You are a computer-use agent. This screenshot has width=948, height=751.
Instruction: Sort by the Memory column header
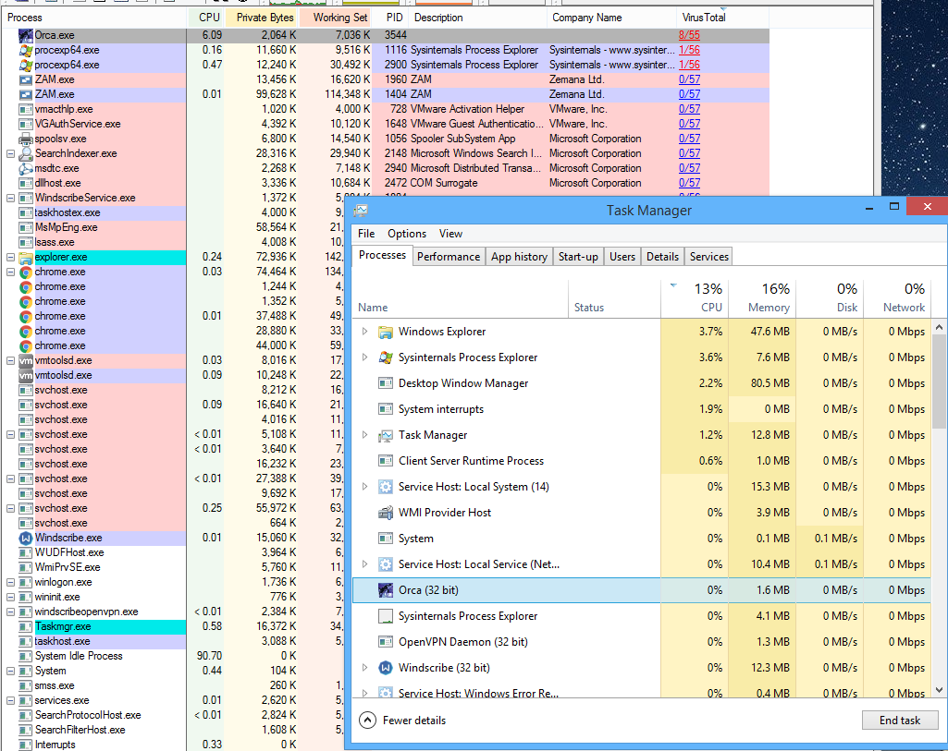pyautogui.click(x=769, y=298)
